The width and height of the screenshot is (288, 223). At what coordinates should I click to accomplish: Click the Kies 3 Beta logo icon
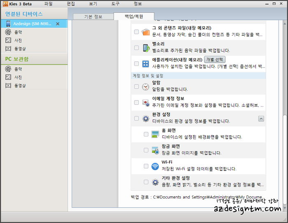tap(5, 4)
